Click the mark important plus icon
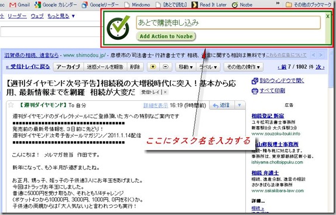This screenshot has width=336, height=215. 153,67
